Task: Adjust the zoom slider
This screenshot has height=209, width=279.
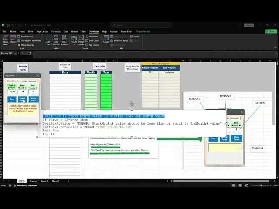Action: coord(261,185)
